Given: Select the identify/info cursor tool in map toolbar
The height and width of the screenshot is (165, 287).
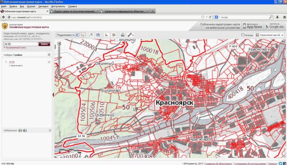Looking at the screenshot, I should [83, 35].
